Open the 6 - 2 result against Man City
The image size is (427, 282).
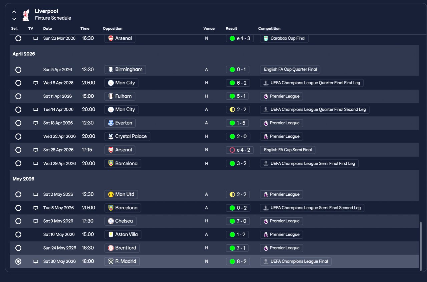(x=238, y=83)
